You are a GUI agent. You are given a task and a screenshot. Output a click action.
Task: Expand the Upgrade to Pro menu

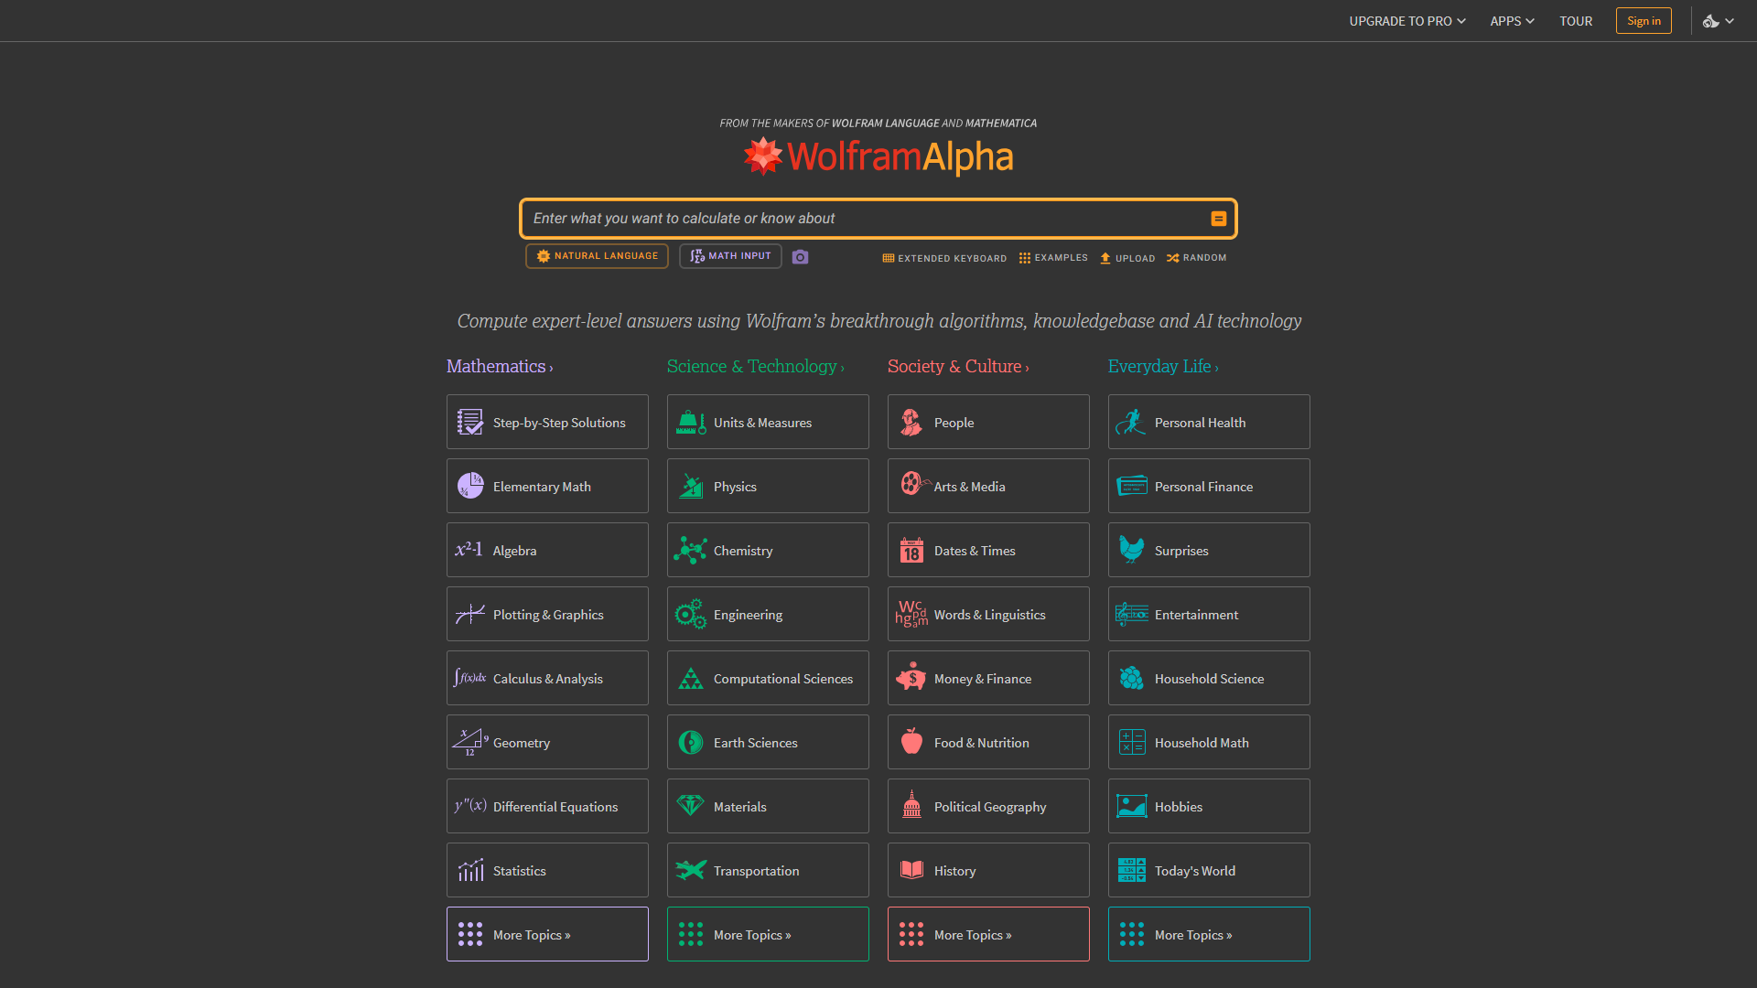1407,21
